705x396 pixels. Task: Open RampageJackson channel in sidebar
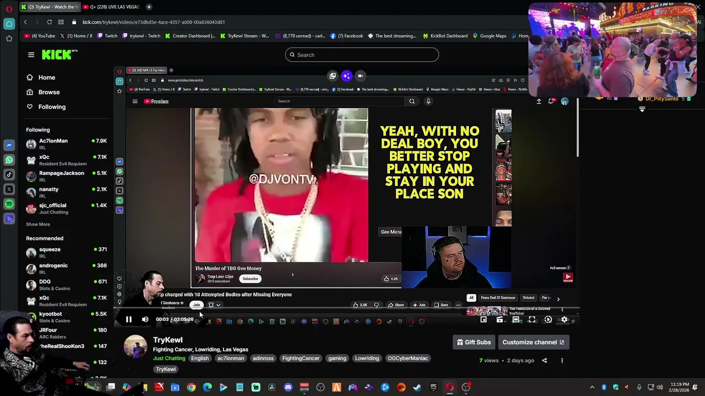pos(67,176)
